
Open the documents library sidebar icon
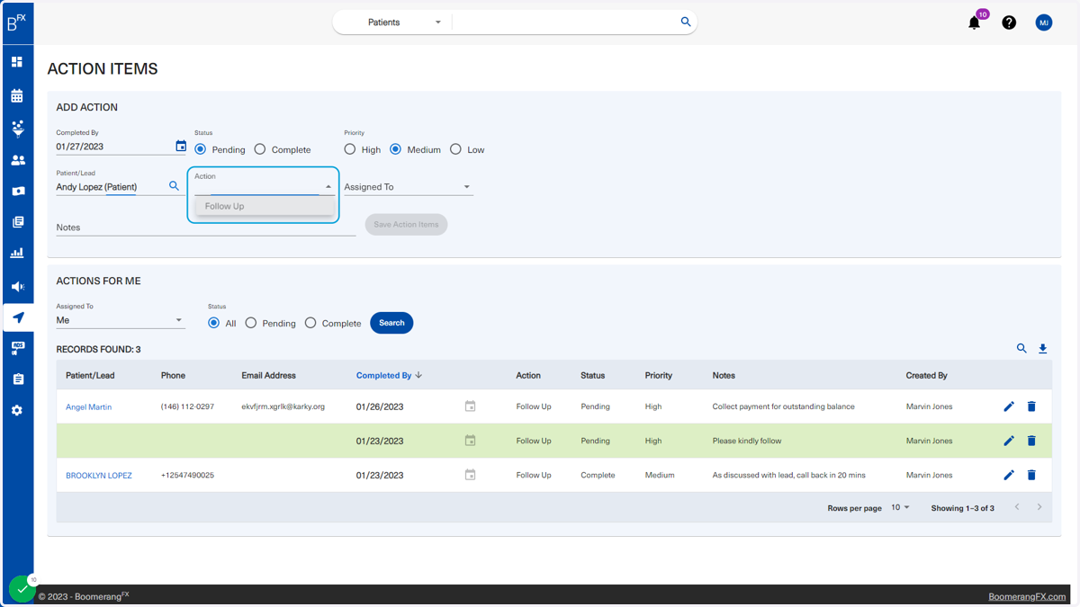(x=17, y=222)
